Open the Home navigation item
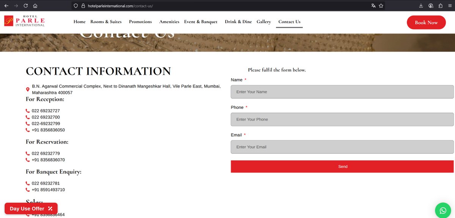The height and width of the screenshot is (218, 455). 79,22
